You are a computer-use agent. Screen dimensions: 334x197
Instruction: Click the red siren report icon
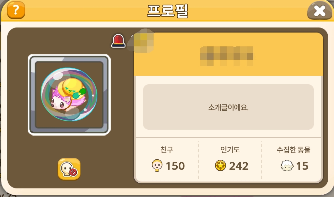(x=118, y=41)
